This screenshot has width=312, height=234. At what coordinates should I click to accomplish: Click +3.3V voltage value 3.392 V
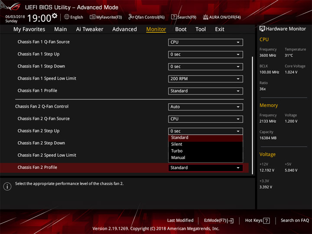tap(266, 187)
